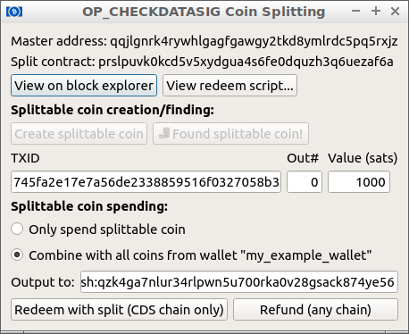This screenshot has width=409, height=334.
Task: Click the "Splittable coin spending:" heading
Action: [89, 206]
